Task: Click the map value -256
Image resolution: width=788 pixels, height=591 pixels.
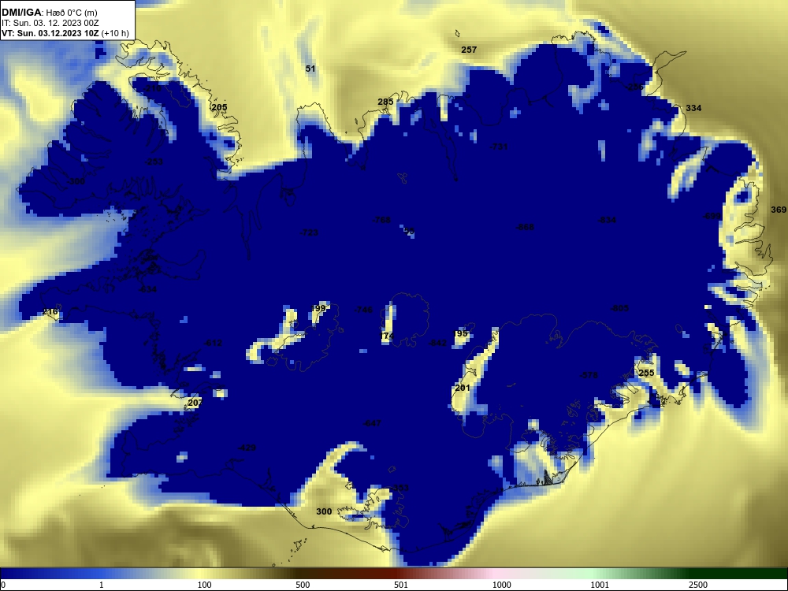Action: (x=634, y=87)
